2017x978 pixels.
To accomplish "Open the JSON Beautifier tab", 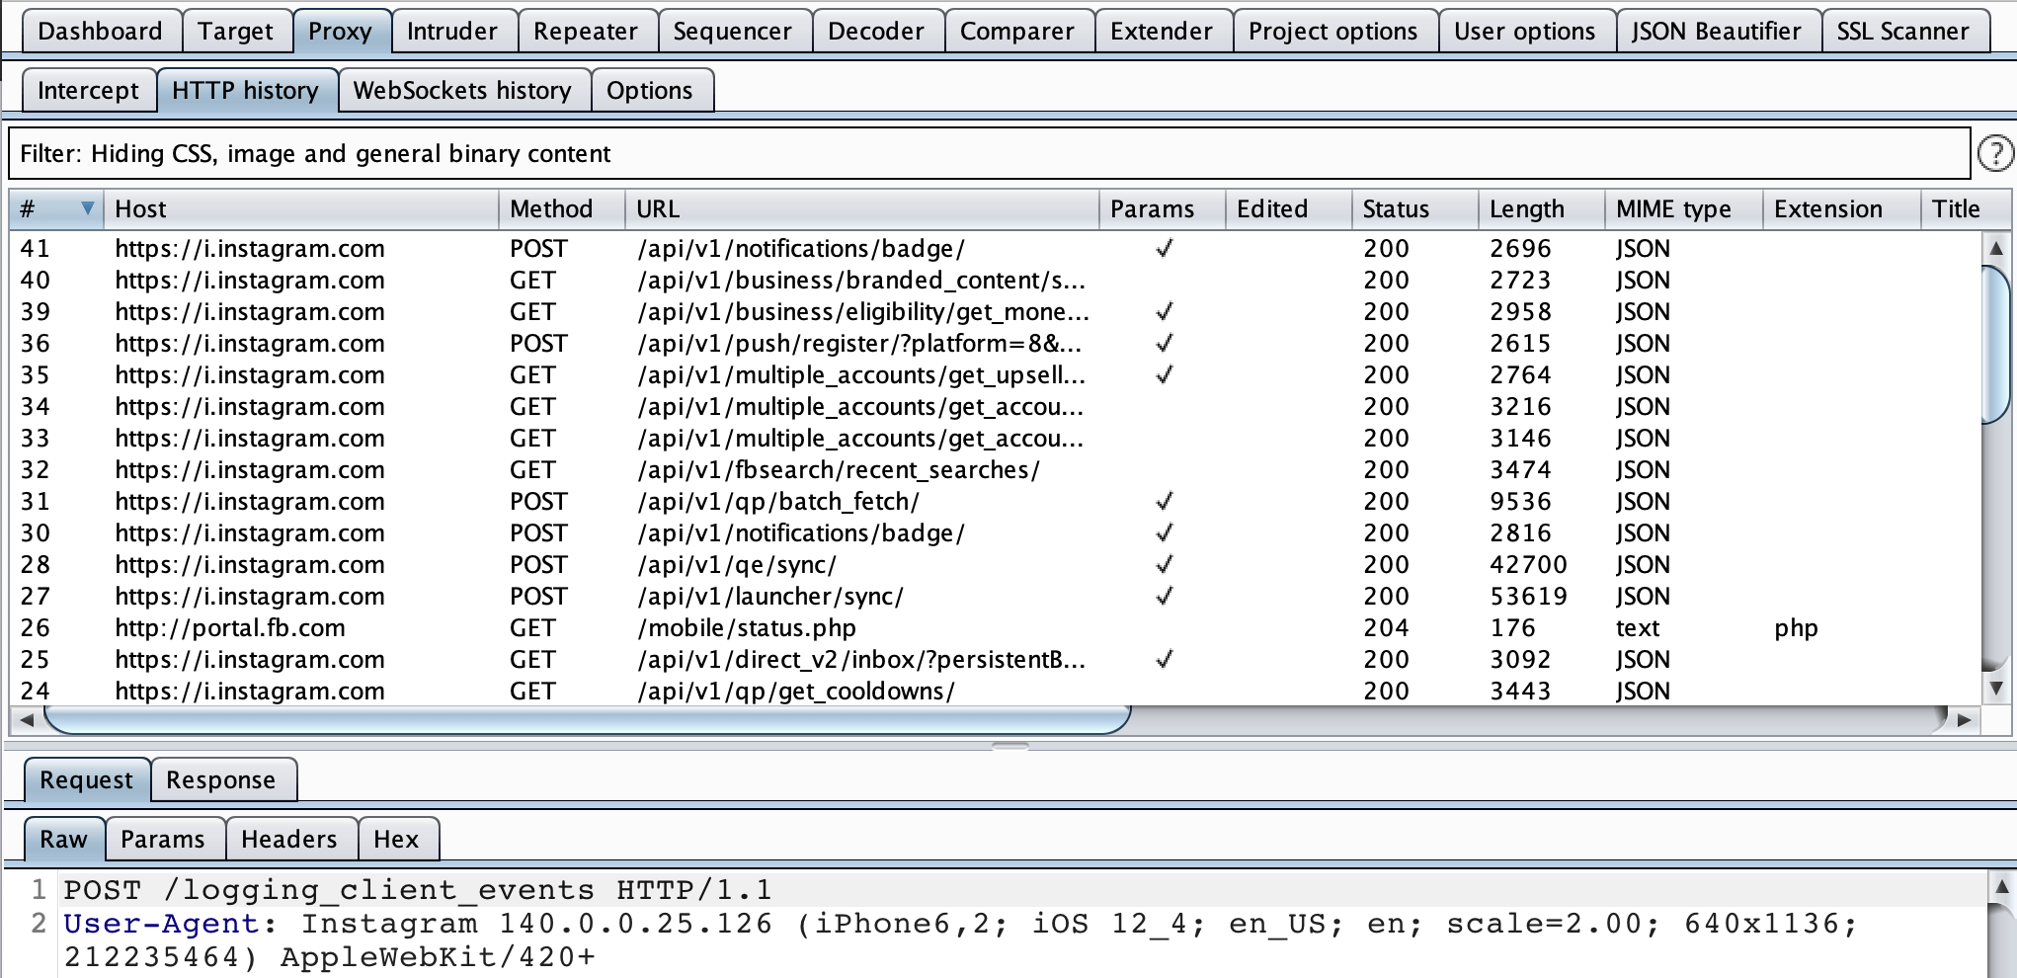I will 1717,31.
